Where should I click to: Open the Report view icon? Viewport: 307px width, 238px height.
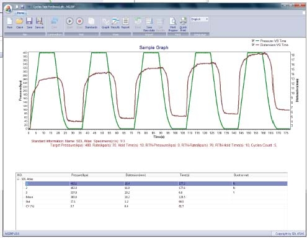point(125,23)
